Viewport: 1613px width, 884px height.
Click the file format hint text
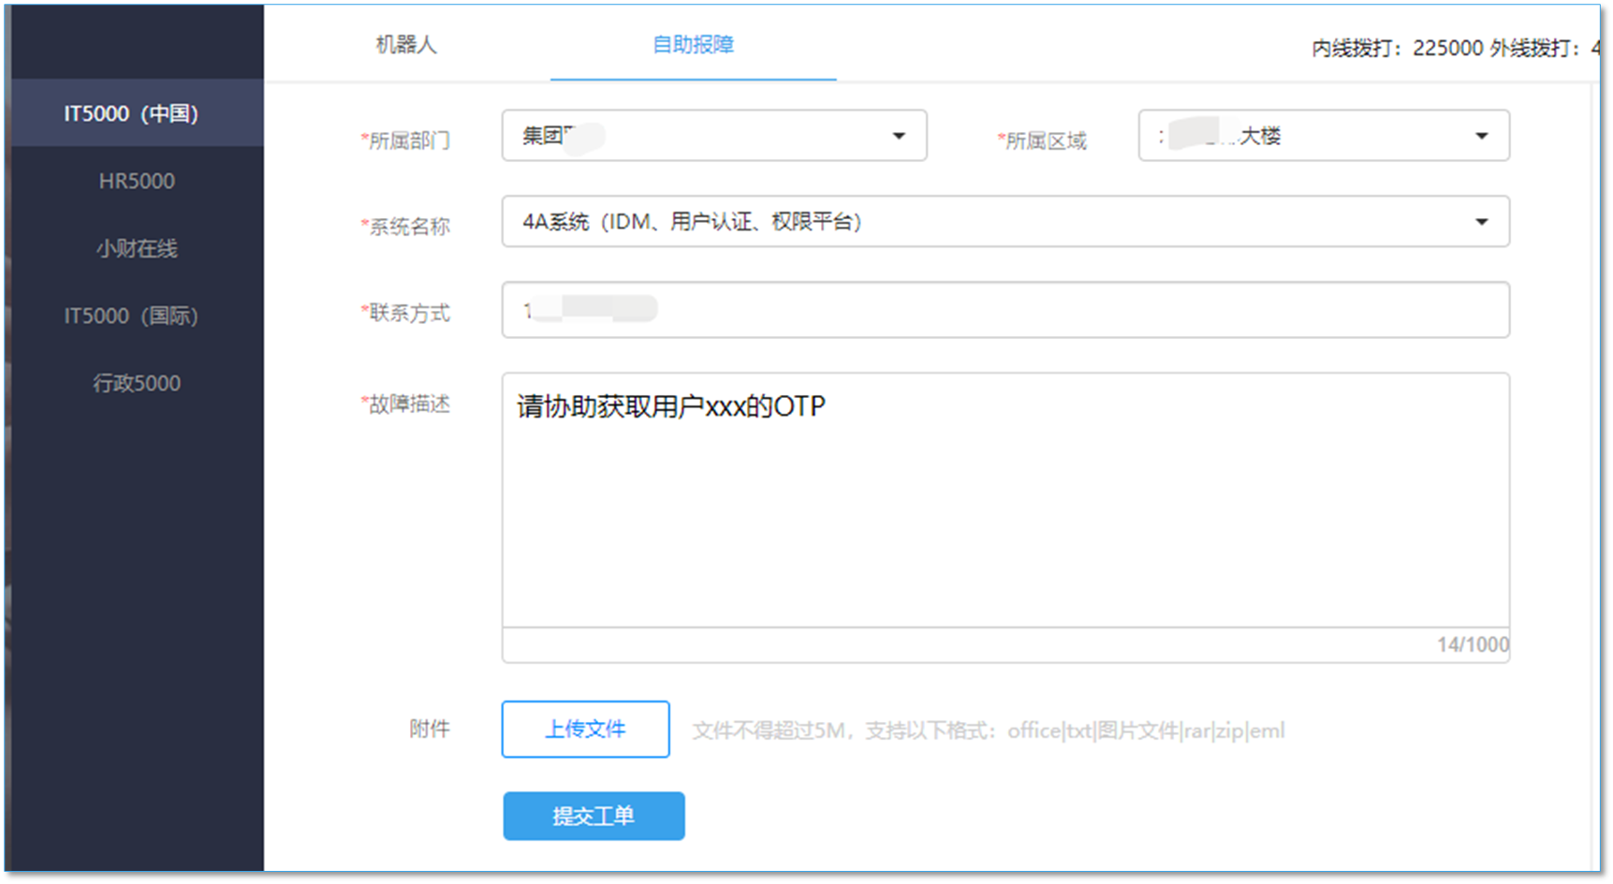click(x=988, y=730)
